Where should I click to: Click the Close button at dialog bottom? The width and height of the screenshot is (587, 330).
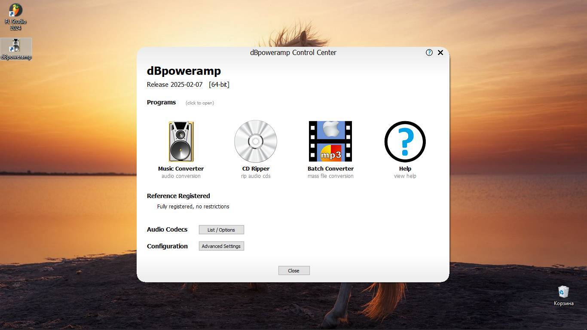pyautogui.click(x=294, y=271)
